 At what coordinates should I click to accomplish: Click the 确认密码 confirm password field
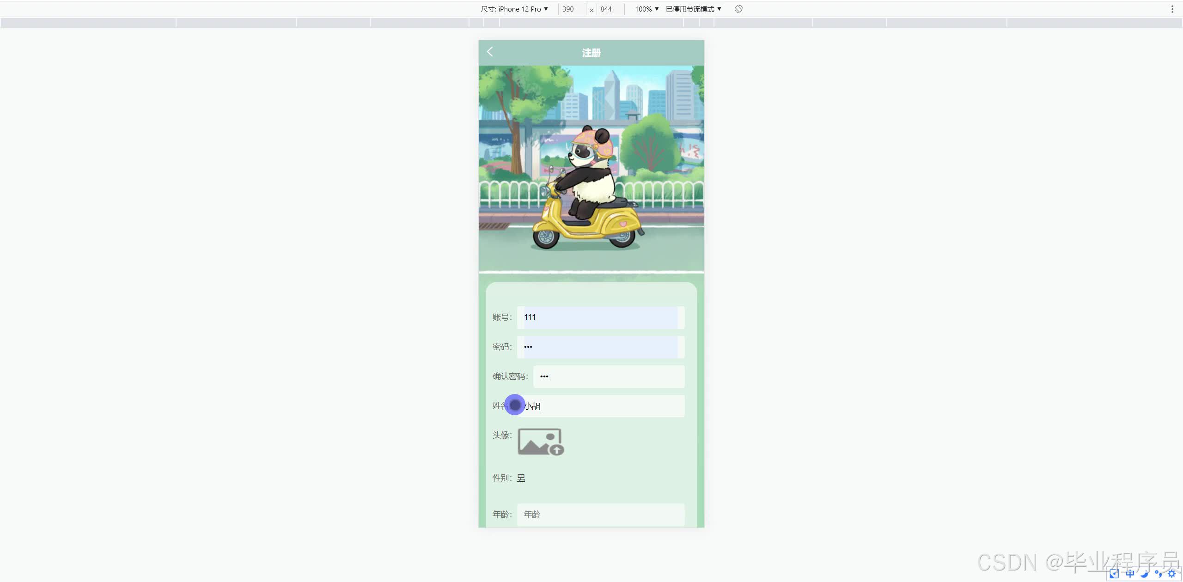pos(609,376)
